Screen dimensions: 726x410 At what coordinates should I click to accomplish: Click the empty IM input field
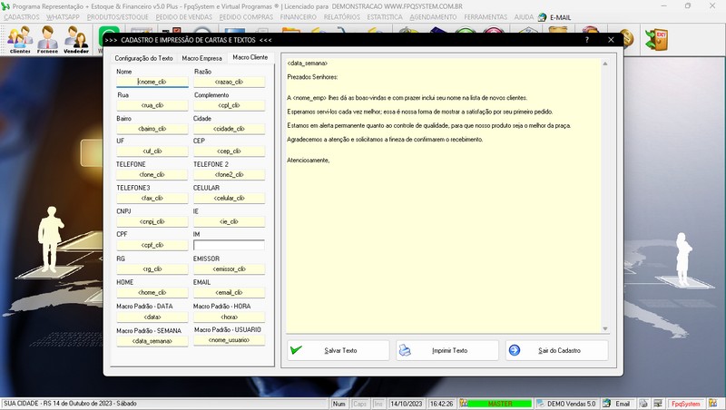(x=229, y=245)
